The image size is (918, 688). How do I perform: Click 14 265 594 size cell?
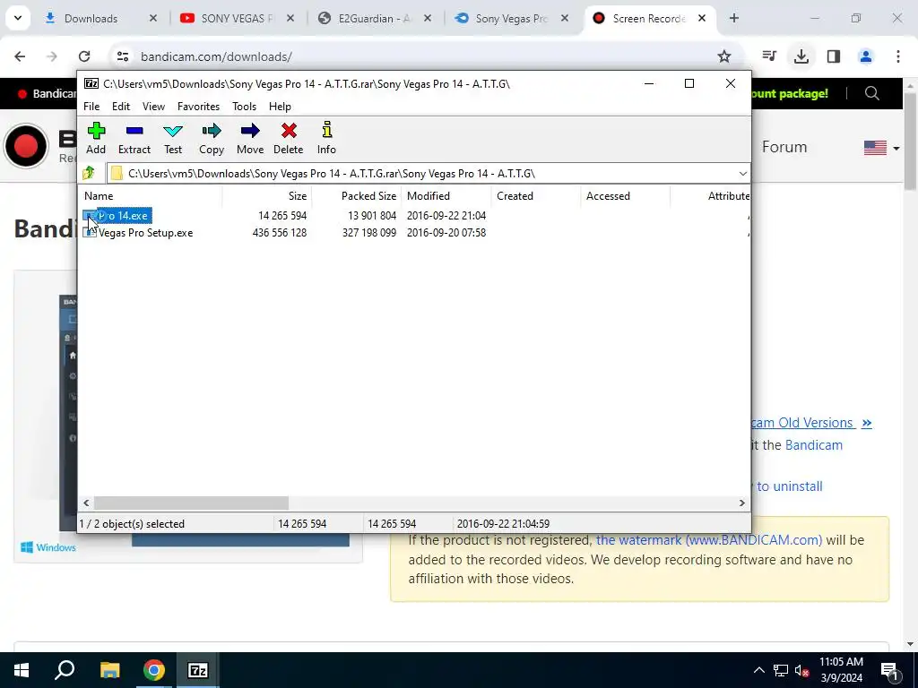[x=282, y=216]
